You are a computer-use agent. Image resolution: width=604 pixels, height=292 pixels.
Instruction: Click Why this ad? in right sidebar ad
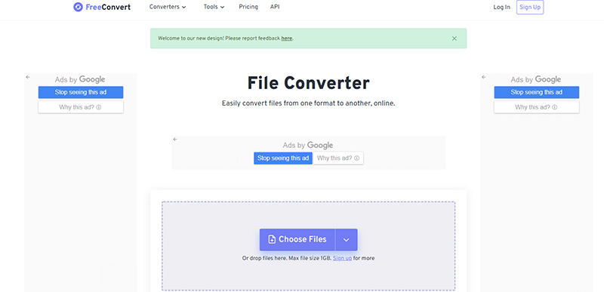pos(537,107)
